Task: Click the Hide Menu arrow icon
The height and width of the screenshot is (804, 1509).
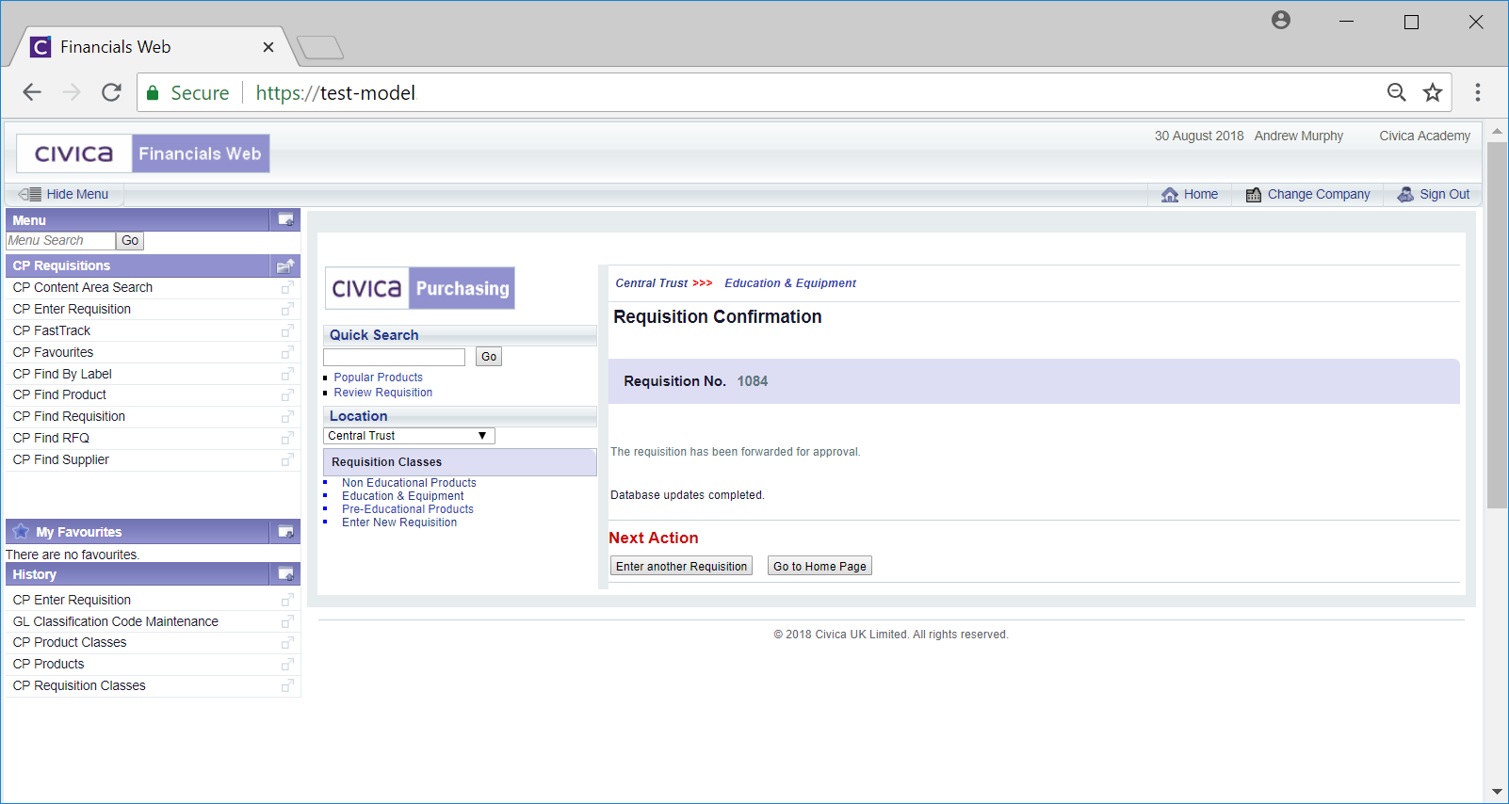Action: coord(29,194)
